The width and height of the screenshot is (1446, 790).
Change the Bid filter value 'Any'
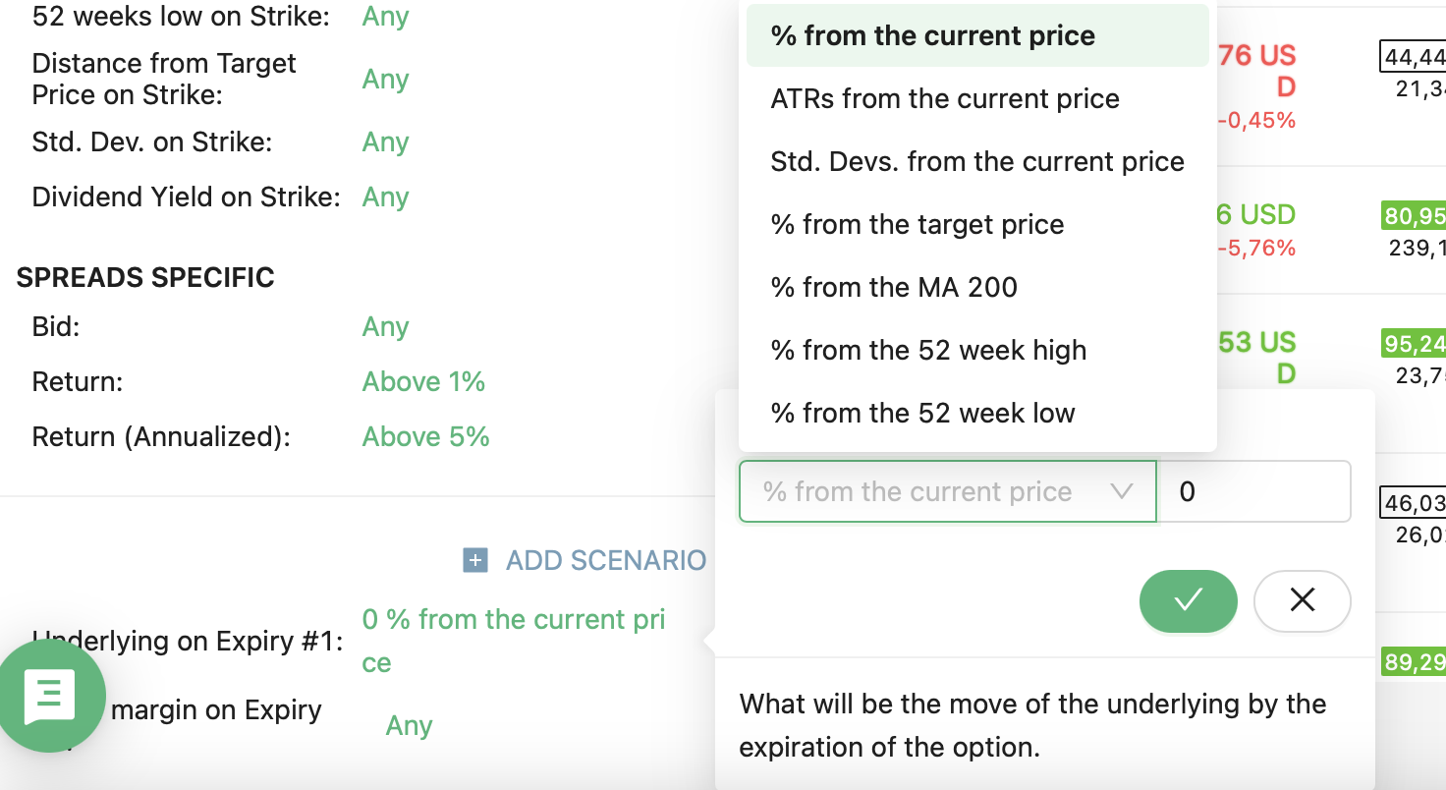[x=385, y=327]
